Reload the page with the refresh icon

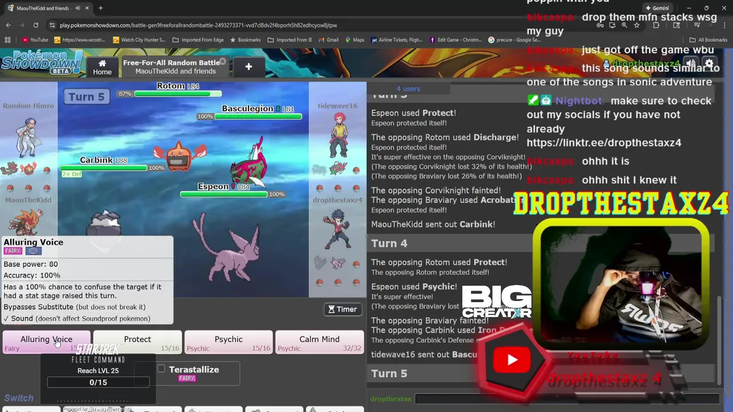coord(36,25)
